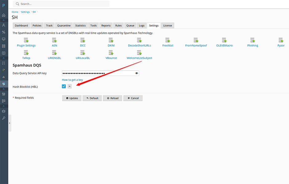Open the sliders sidebar icon

(x=3, y=94)
